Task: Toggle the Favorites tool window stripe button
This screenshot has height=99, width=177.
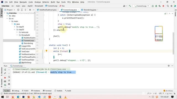Action: click(x=2, y=83)
